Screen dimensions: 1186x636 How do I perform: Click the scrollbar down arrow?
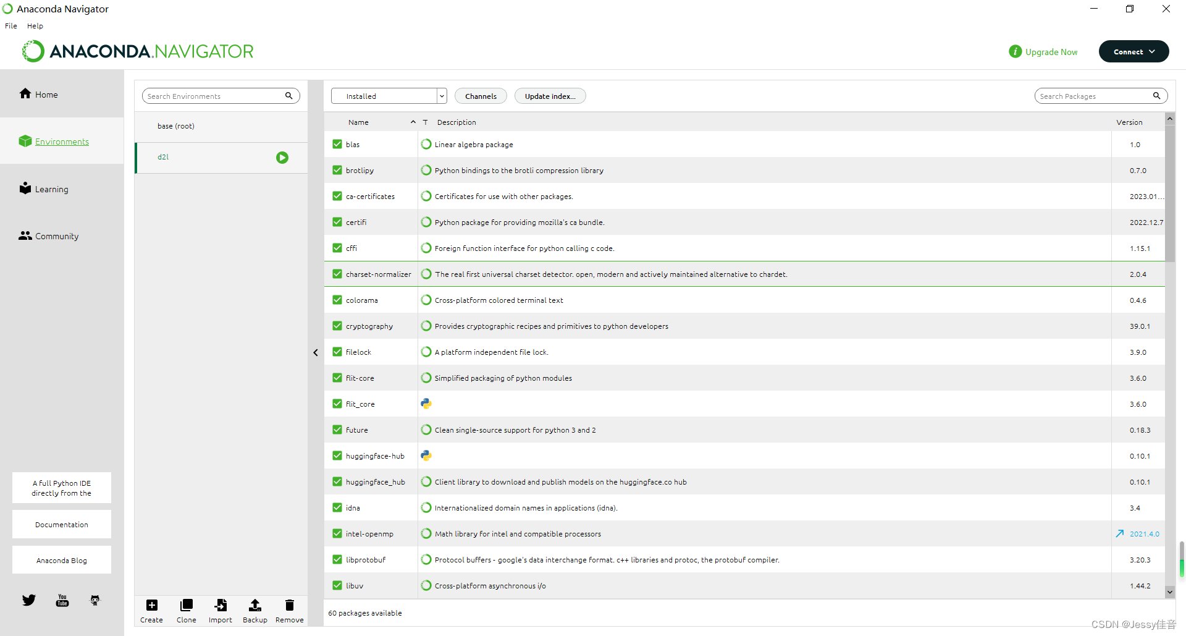point(1169,591)
